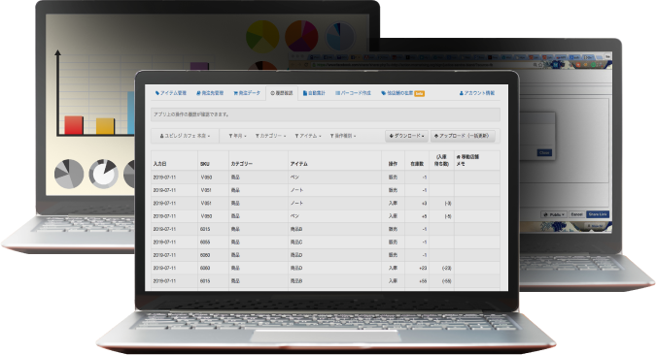Click the ダウンロード button
Screen dimensions: 656x355
[x=406, y=136]
